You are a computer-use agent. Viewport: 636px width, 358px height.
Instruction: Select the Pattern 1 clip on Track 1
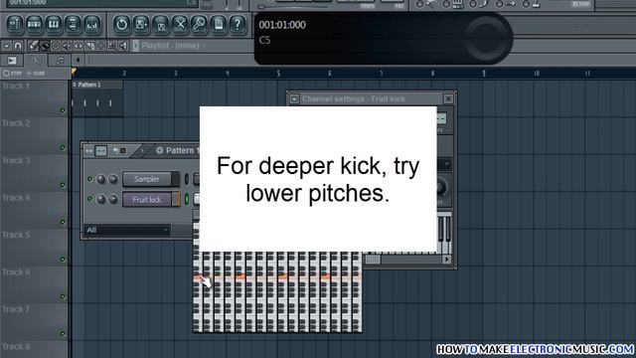[97, 98]
